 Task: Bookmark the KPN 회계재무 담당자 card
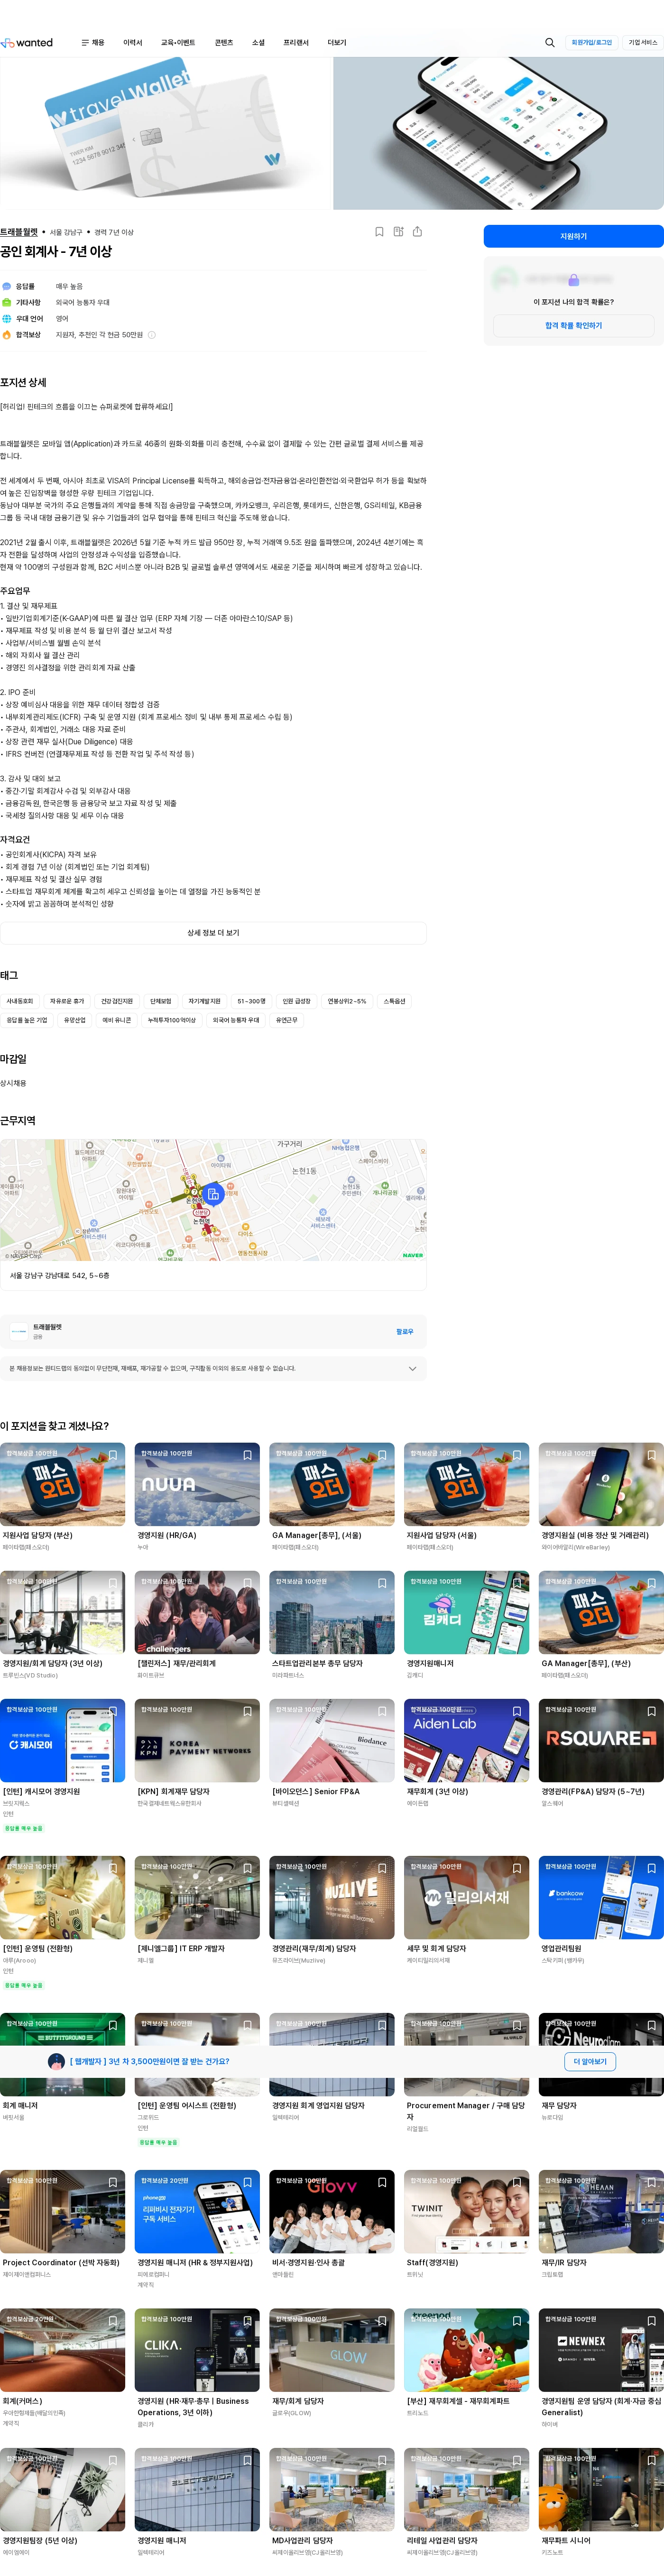[x=247, y=1711]
